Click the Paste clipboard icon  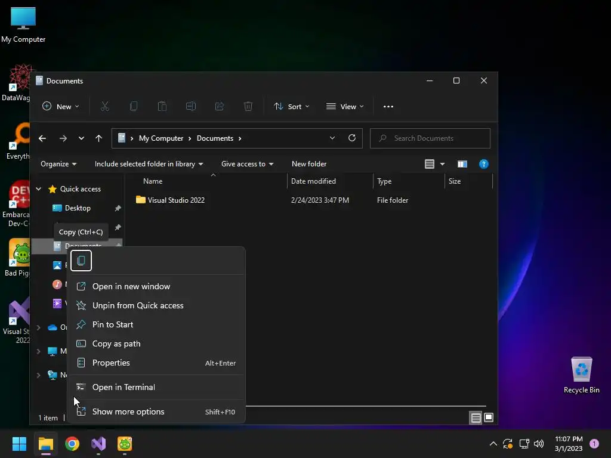point(162,106)
